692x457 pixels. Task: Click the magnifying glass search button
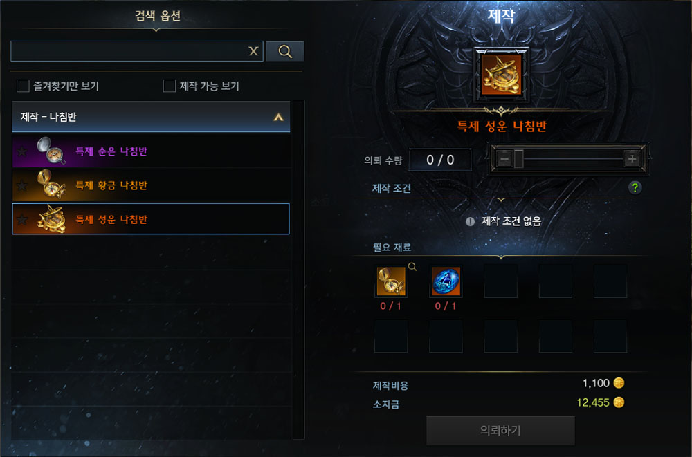pos(285,52)
